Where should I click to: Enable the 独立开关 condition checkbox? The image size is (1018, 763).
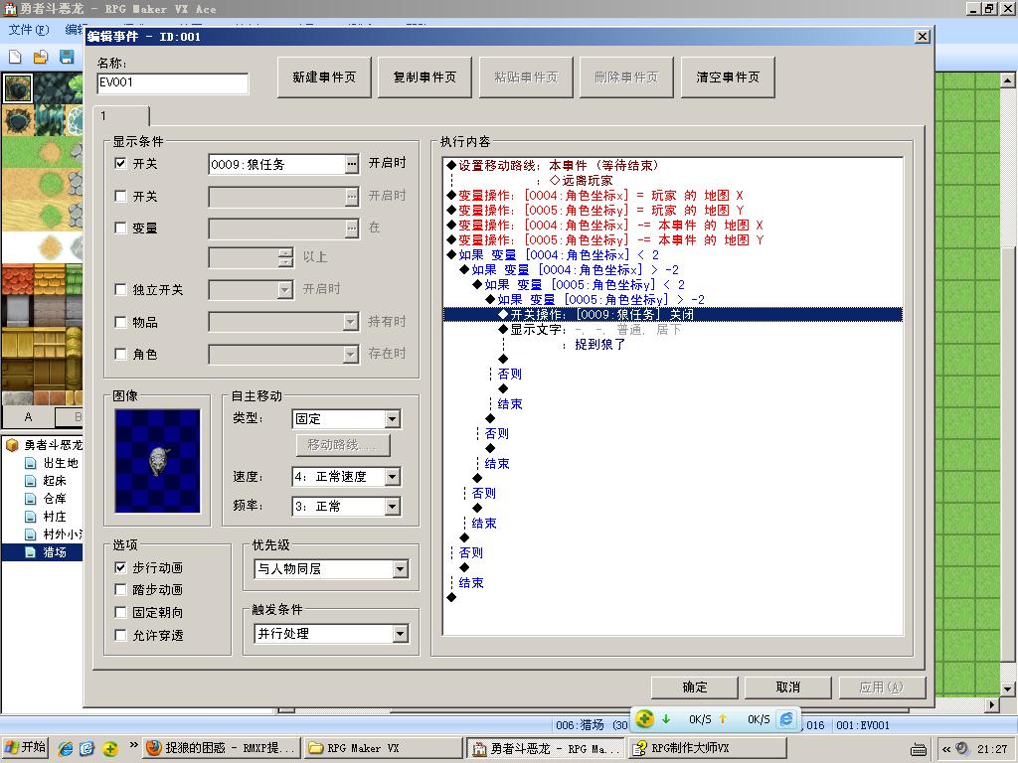[x=120, y=289]
